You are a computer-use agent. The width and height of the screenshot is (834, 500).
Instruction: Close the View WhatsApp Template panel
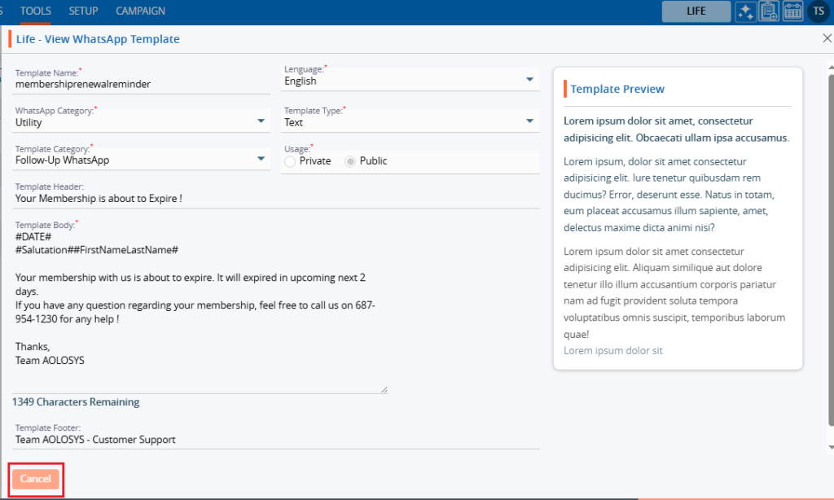tap(827, 38)
